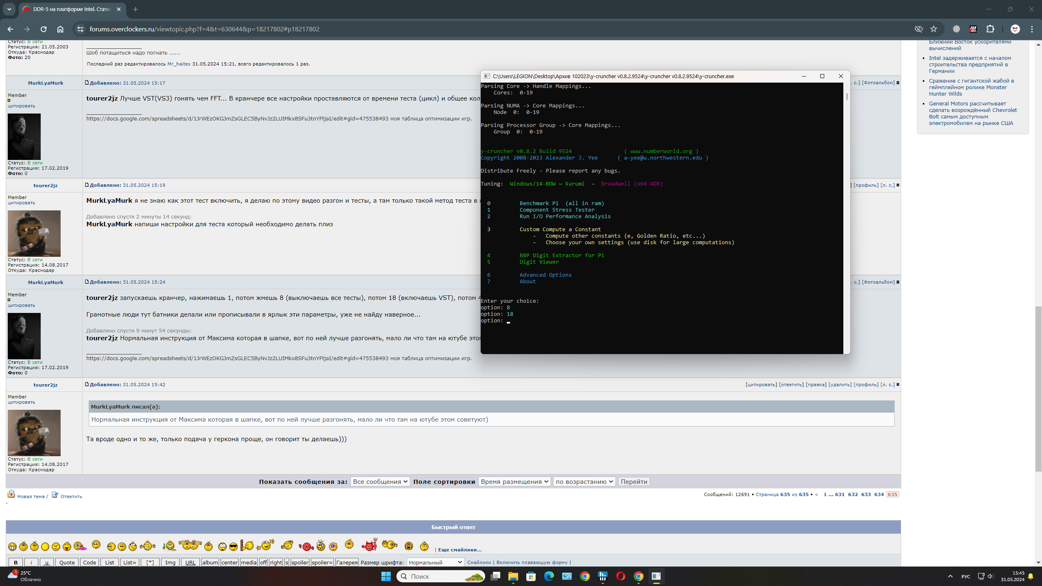The width and height of the screenshot is (1042, 586).
Task: Insert the sunglasses smiley
Action: (233, 547)
